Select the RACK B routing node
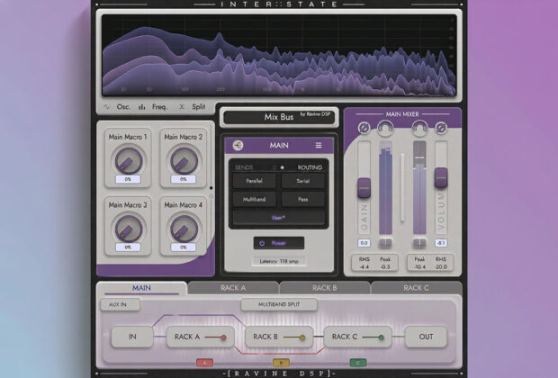Screen dimensions: 558x378 pyautogui.click(x=279, y=337)
